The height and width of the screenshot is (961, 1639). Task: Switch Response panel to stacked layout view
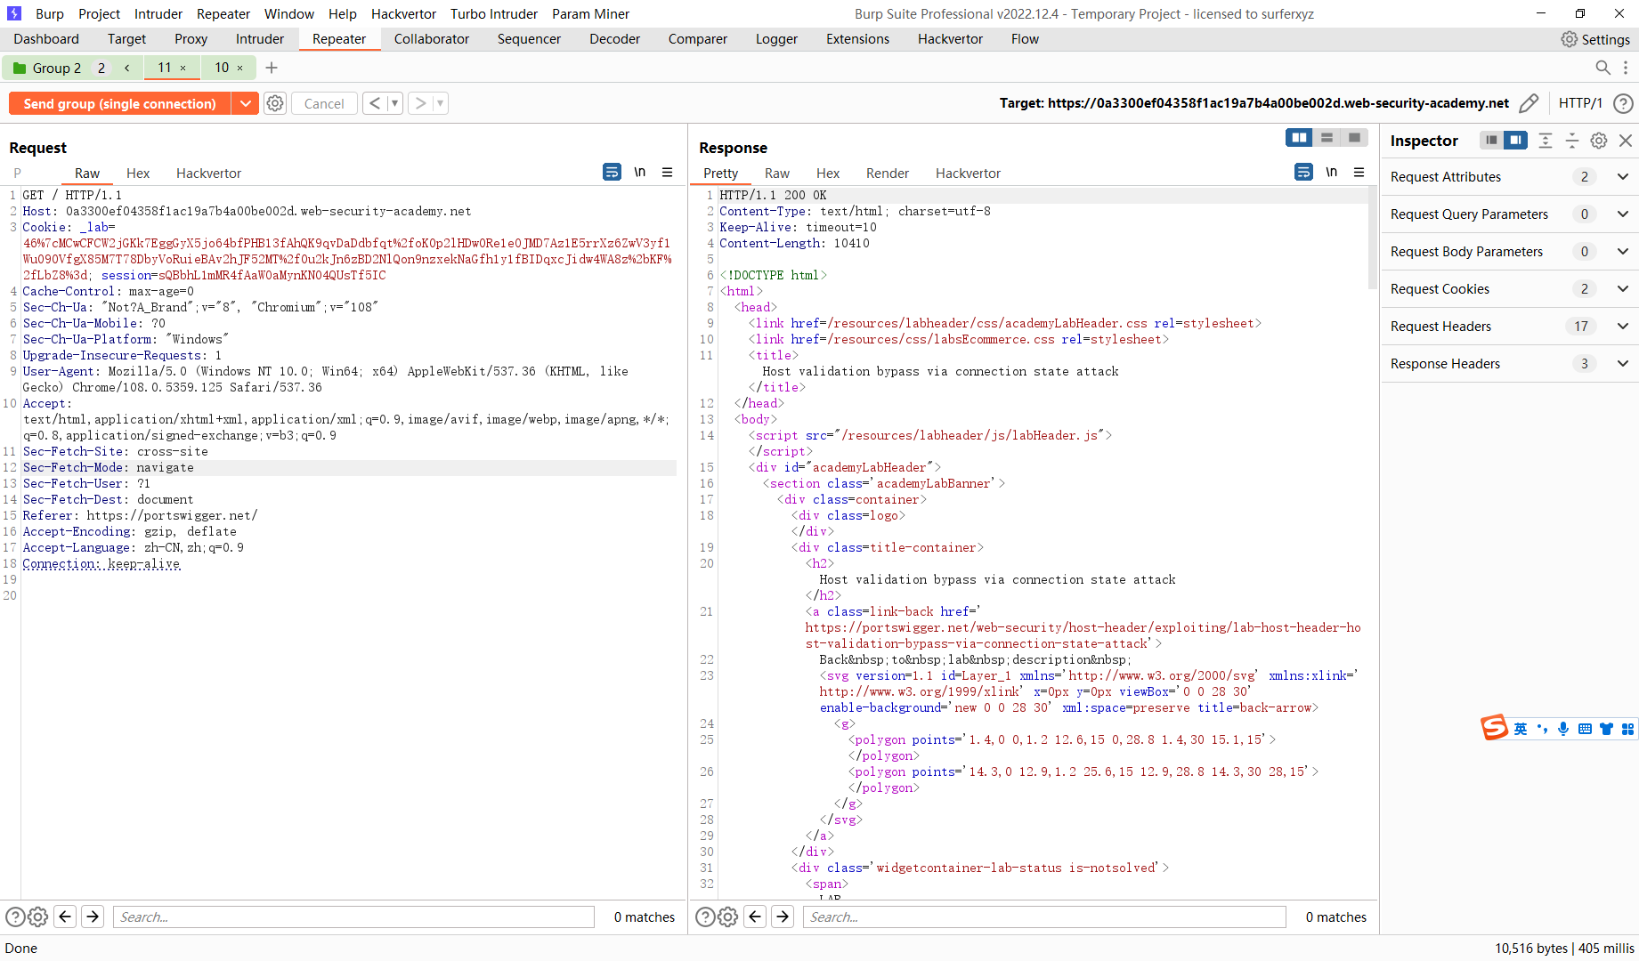(x=1327, y=137)
